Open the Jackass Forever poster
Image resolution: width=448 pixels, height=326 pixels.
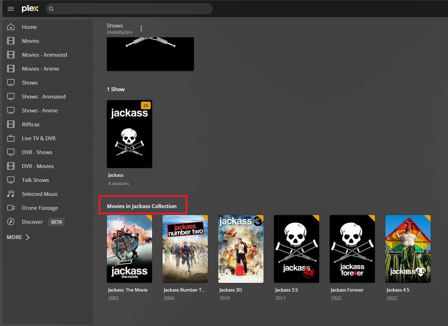coord(352,249)
